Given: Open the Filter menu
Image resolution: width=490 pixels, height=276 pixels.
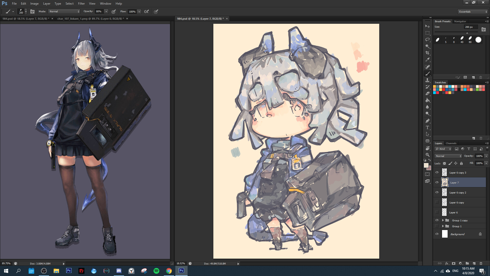Looking at the screenshot, I should [81, 4].
